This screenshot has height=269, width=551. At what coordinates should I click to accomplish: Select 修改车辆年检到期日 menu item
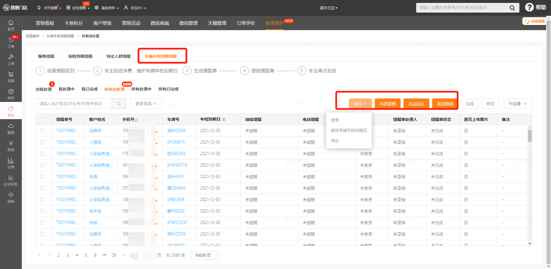point(349,130)
